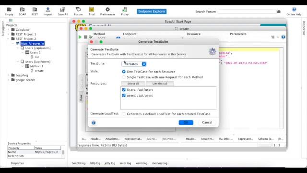Uncheck lowercase 'users: /api/users' resource checkbox
This screenshot has width=307, height=173.
(x=124, y=95)
